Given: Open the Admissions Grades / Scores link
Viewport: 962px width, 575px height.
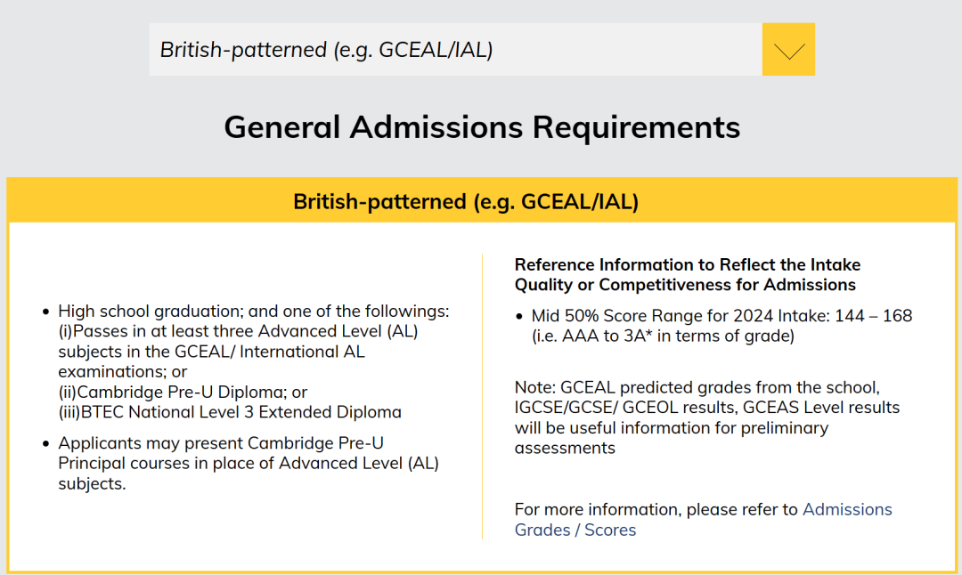Looking at the screenshot, I should point(703,519).
